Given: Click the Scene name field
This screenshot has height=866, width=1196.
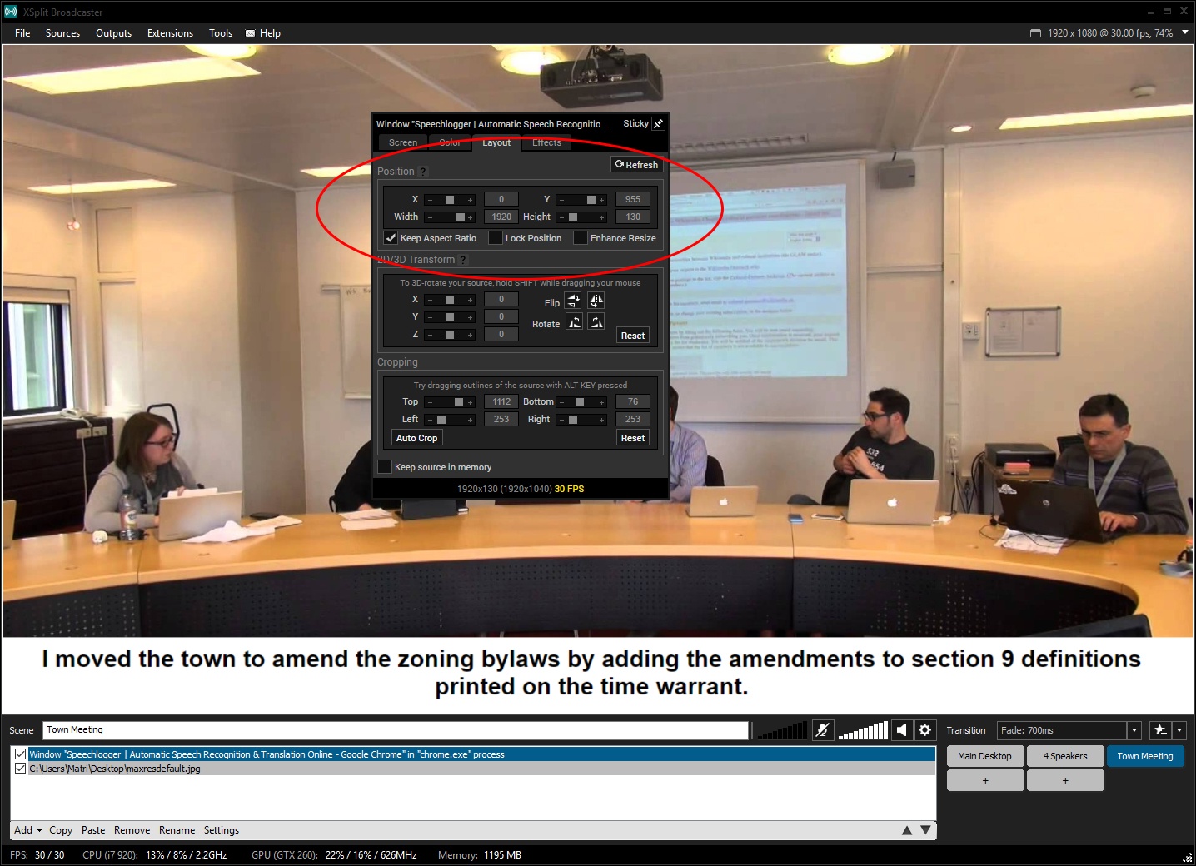Looking at the screenshot, I should pos(396,730).
